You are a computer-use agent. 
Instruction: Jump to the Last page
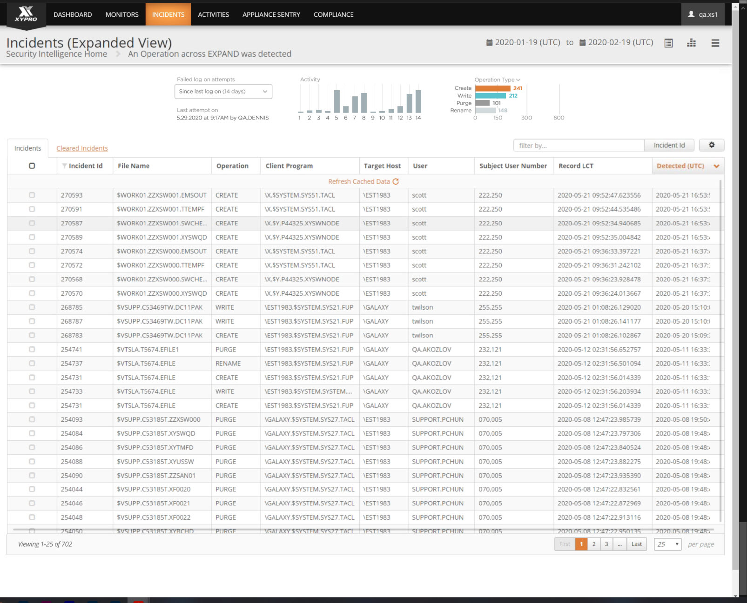637,544
